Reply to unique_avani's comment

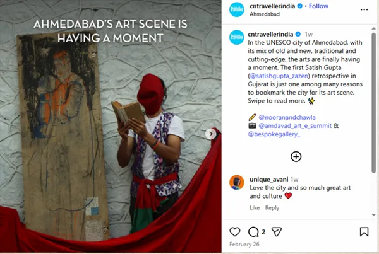coord(272,208)
